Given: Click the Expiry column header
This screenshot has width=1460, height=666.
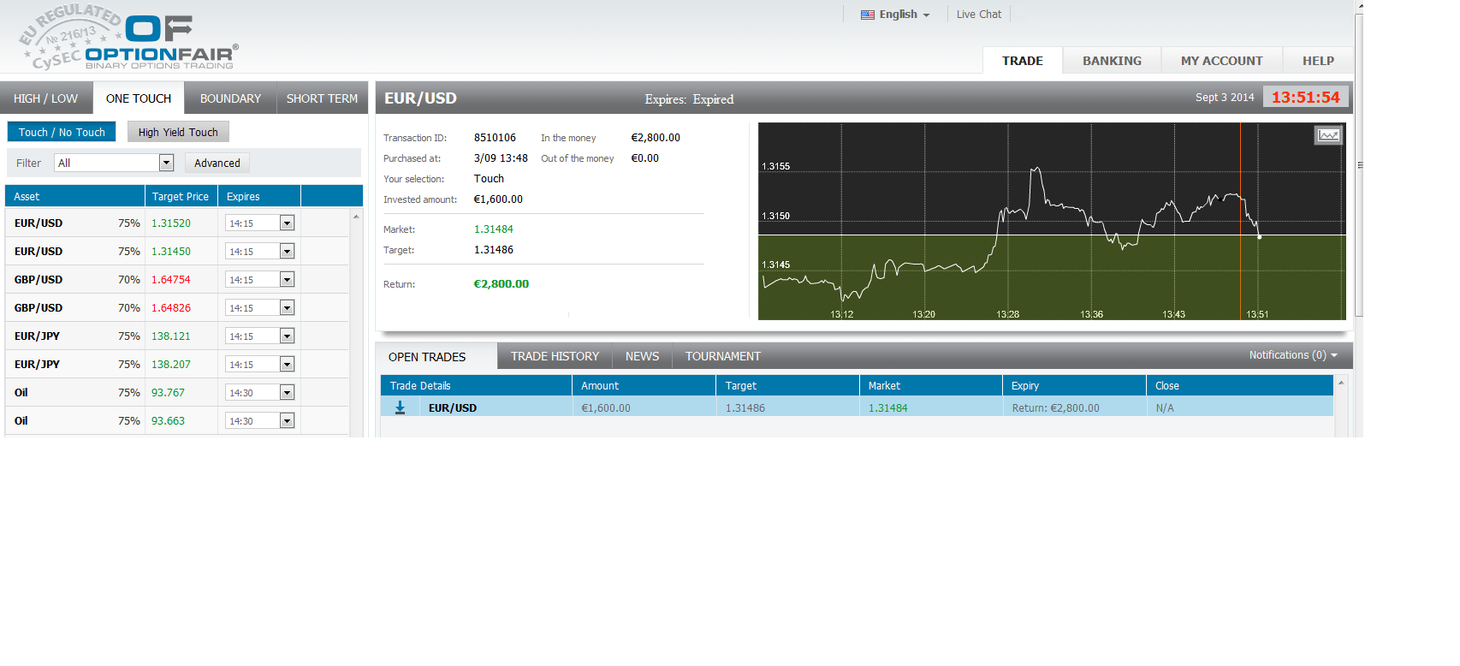Looking at the screenshot, I should pyautogui.click(x=1074, y=386).
